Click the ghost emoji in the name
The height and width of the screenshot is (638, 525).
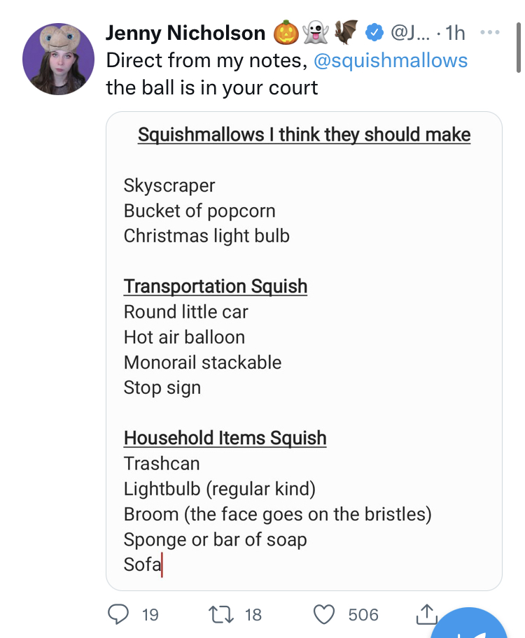tap(316, 33)
